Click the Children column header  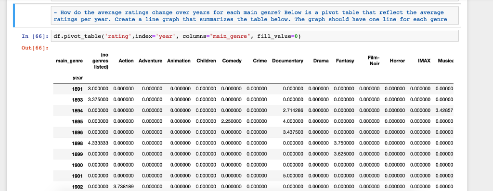tap(206, 61)
